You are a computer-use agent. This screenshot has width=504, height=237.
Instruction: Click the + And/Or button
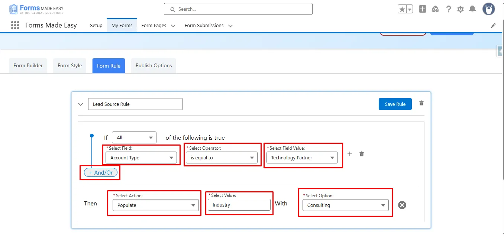tap(101, 173)
